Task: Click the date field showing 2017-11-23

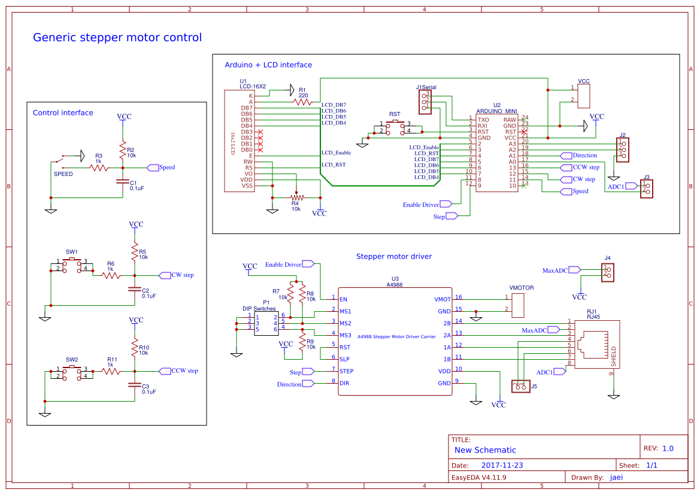Action: click(502, 464)
